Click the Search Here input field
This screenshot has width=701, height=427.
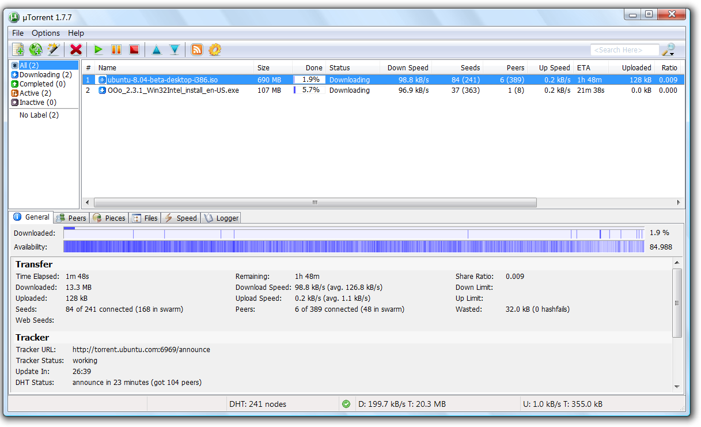624,50
